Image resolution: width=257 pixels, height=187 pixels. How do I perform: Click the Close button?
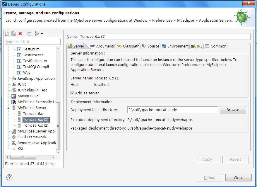click(238, 178)
